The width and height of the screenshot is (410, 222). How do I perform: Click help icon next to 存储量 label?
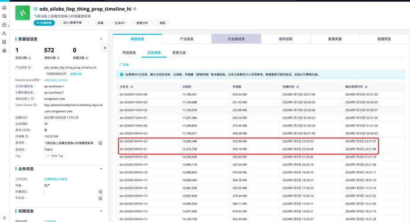coord(26,136)
